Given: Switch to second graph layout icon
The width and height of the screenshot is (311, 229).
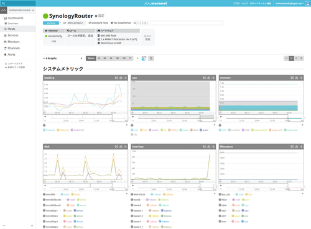Looking at the screenshot, I should point(291,58).
